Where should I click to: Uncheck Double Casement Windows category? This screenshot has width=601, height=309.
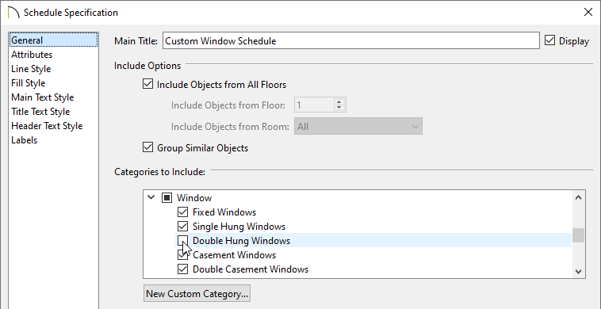(x=183, y=269)
